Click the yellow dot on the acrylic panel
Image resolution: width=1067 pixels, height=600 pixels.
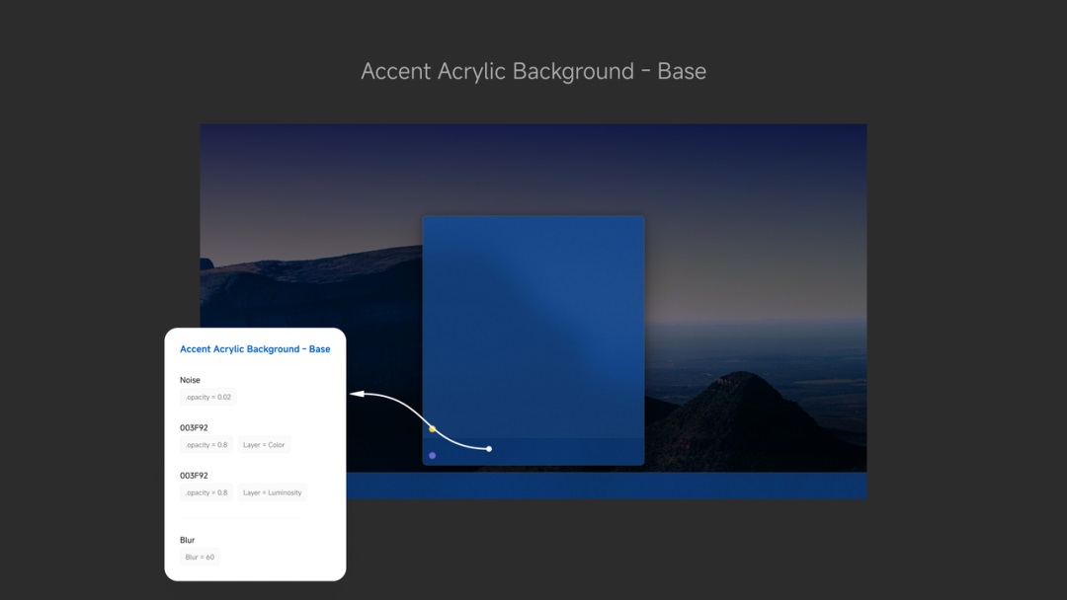[x=433, y=429]
